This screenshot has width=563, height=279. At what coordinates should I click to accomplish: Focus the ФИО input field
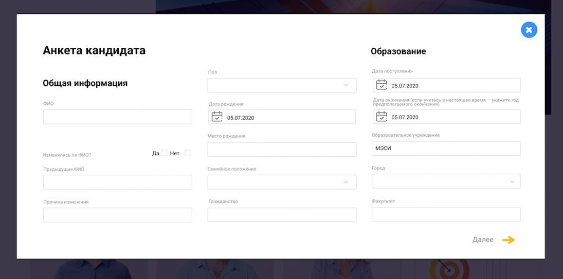117,117
